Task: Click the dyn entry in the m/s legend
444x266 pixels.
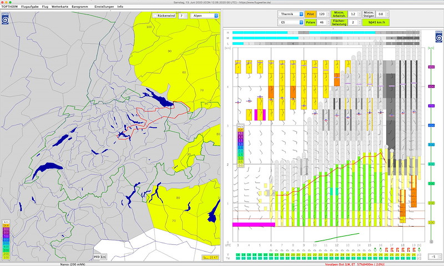Action: click(x=240, y=129)
